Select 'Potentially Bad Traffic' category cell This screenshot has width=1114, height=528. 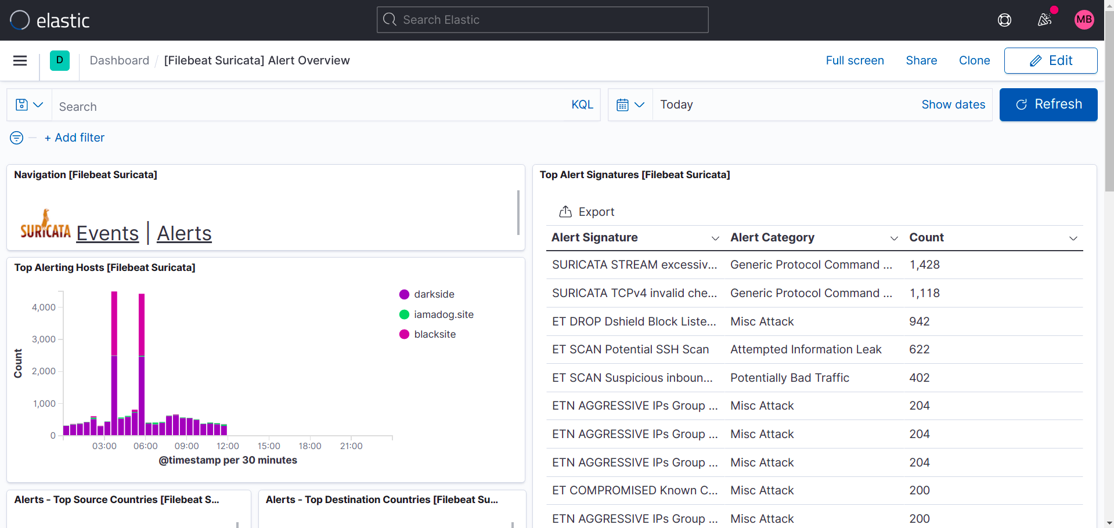tap(789, 378)
